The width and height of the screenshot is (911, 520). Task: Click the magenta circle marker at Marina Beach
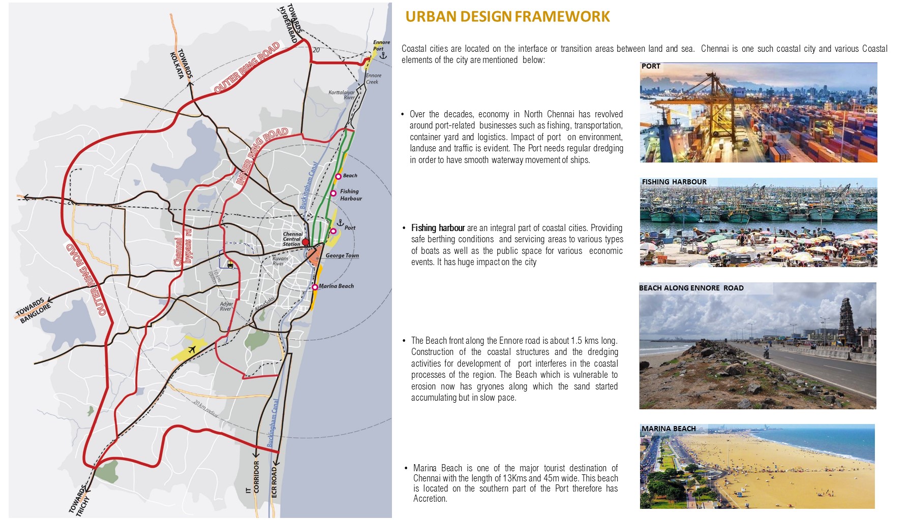pyautogui.click(x=315, y=287)
